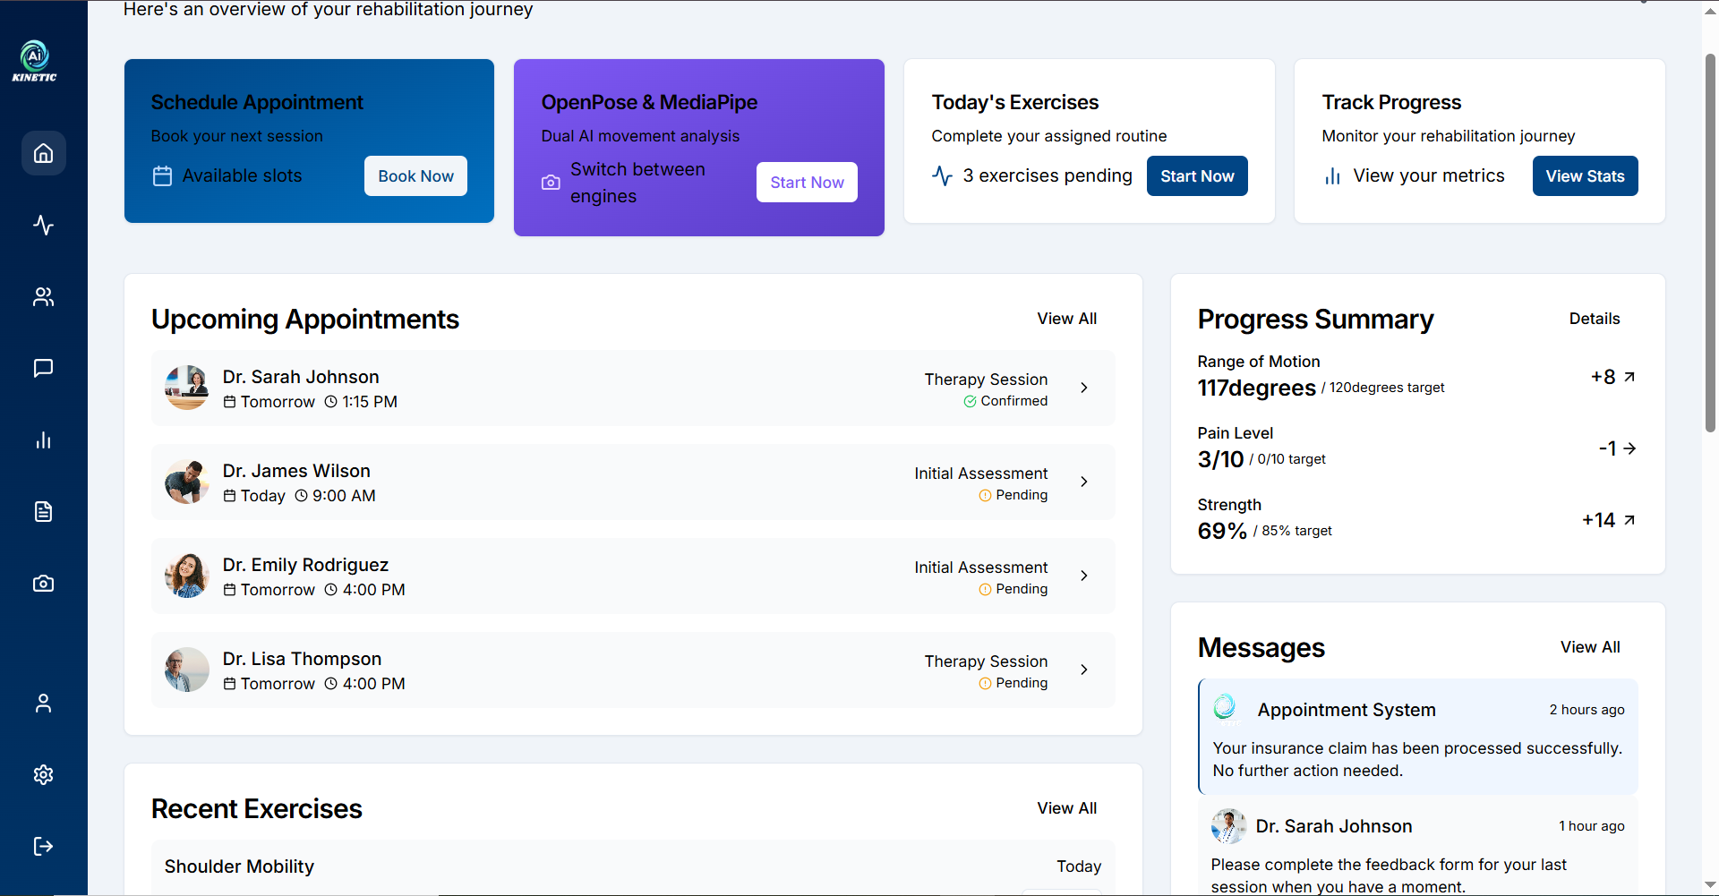Open View All for Upcoming Appointments
The height and width of the screenshot is (896, 1719).
tap(1066, 319)
